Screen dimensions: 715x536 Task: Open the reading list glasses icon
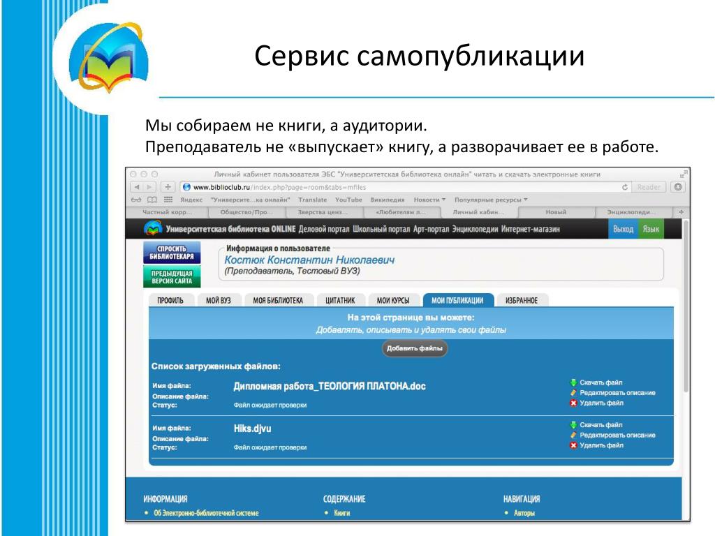click(x=136, y=200)
